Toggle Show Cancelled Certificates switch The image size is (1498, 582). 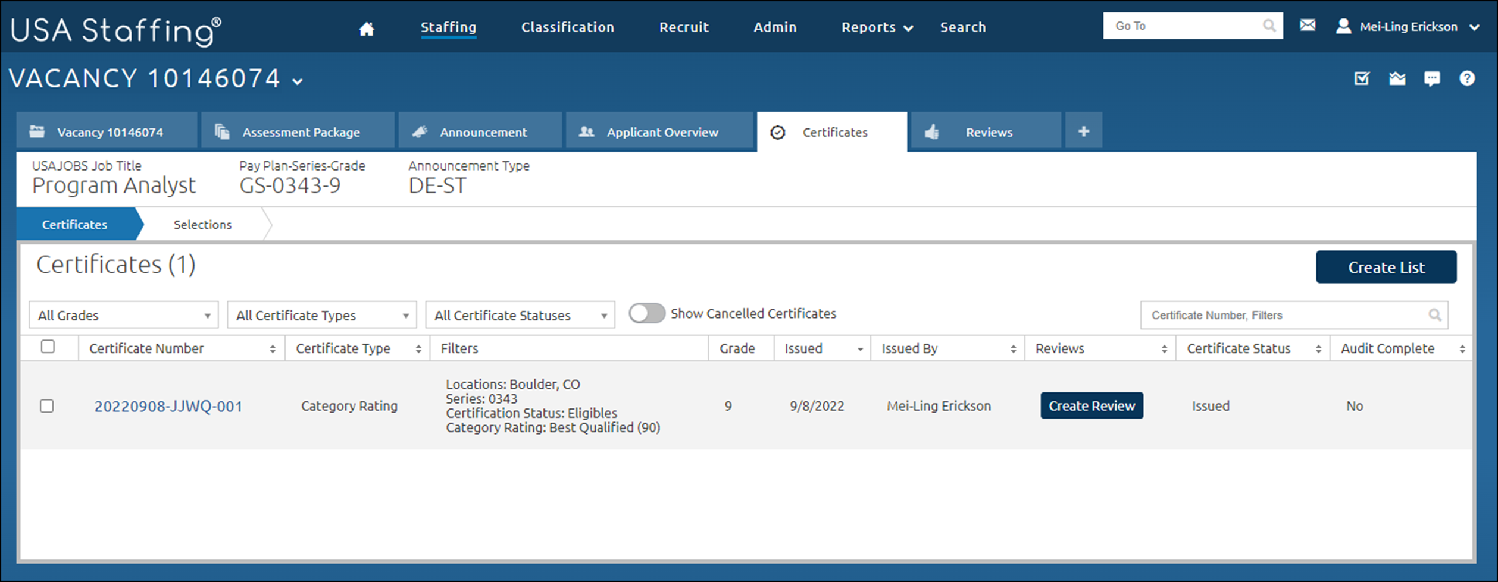[647, 313]
